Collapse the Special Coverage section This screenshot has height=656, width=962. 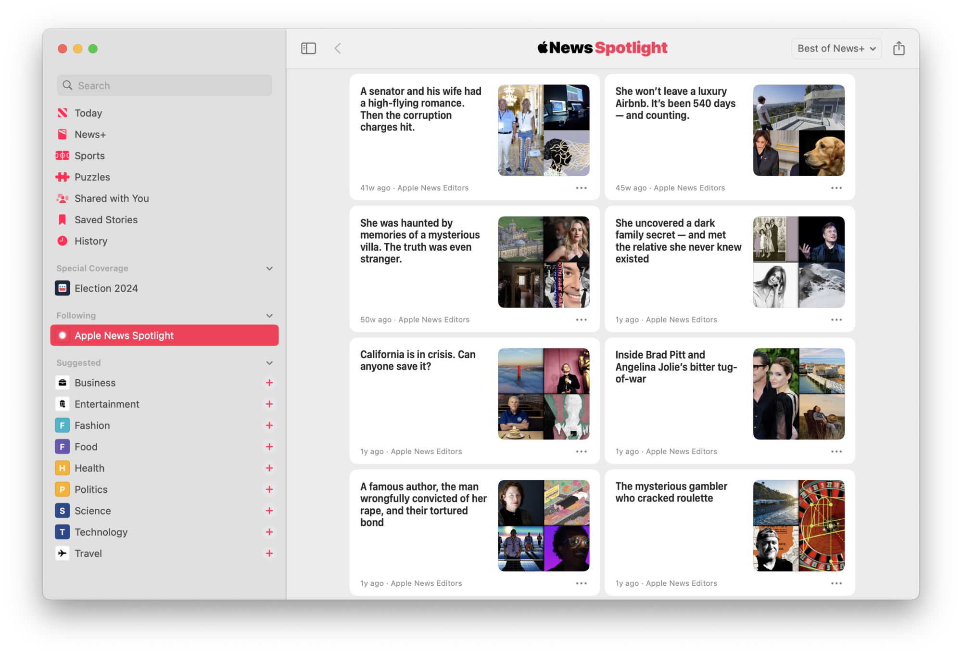pyautogui.click(x=269, y=269)
